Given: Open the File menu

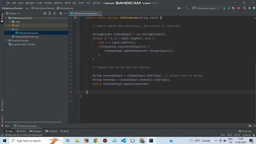Looking at the screenshot, I should (8, 3).
